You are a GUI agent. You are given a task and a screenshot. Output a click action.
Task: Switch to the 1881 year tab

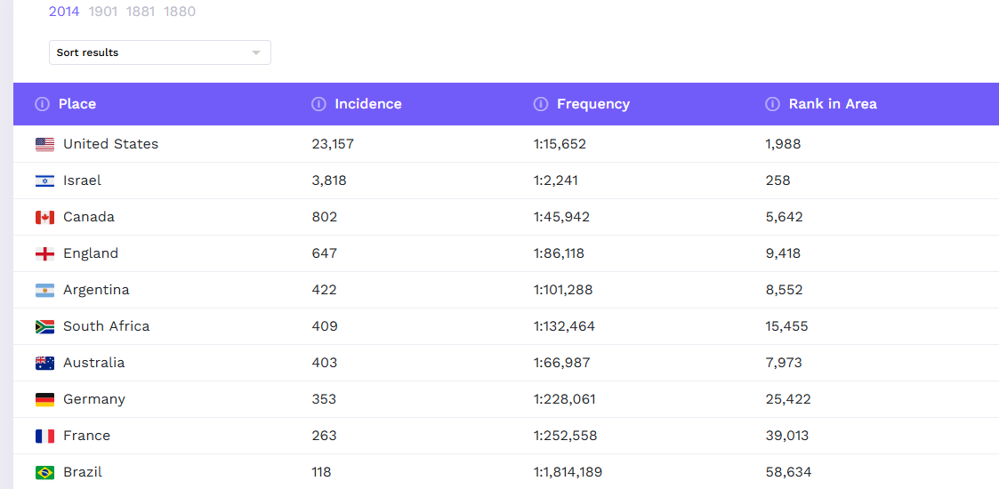(x=141, y=12)
